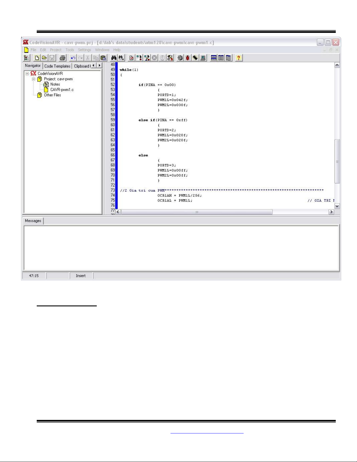Launch the debugger with the red bug icon
357x462 pixels.
click(188, 58)
